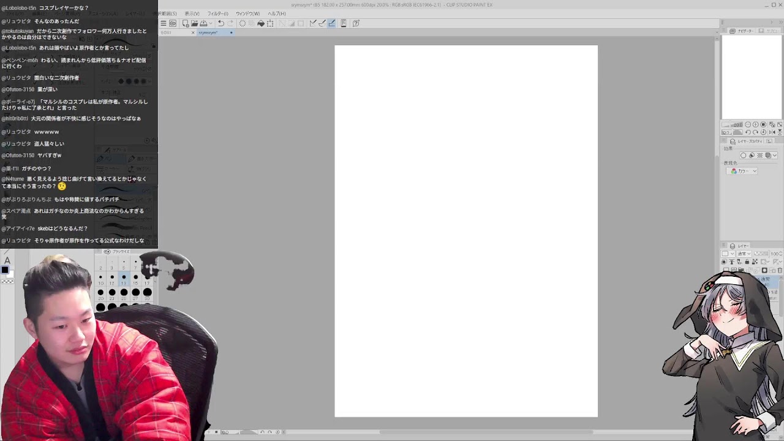The image size is (784, 441).
Task: Select the レイヤー panel tab
Action: pyautogui.click(x=737, y=246)
